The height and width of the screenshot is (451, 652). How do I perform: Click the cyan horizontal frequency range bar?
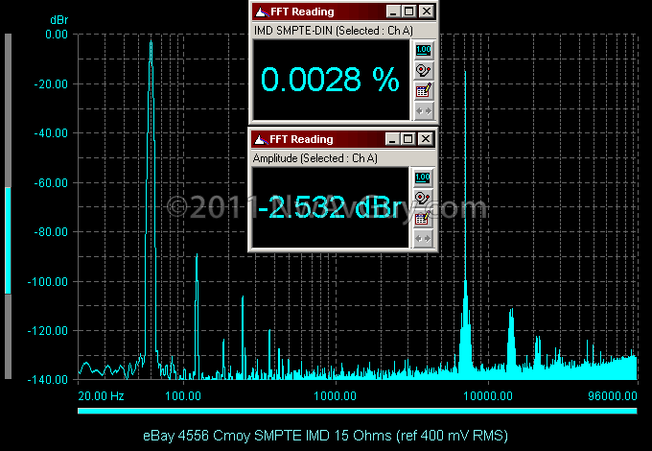pyautogui.click(x=358, y=411)
